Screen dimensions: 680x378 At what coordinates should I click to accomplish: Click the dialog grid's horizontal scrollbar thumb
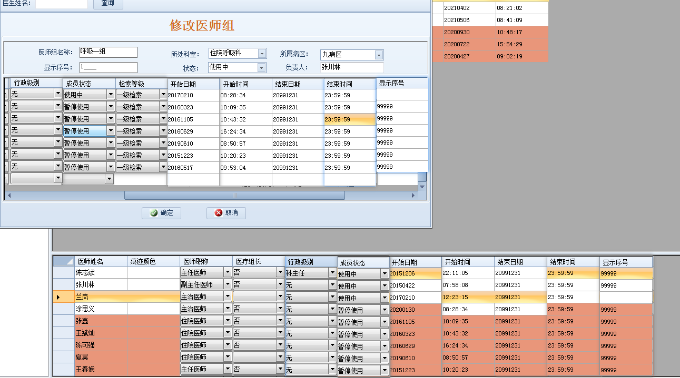[234, 196]
